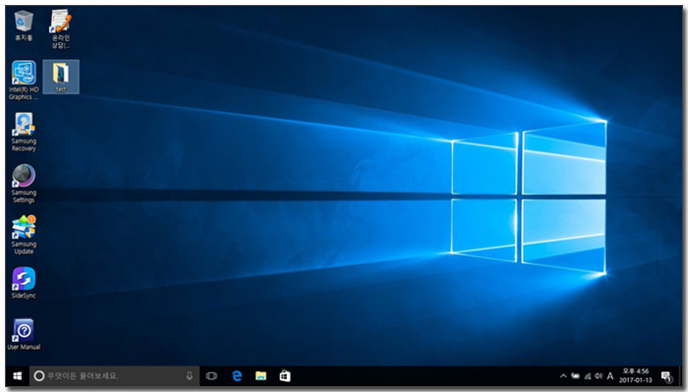Open the volume control in the tray
This screenshot has width=688, height=392.
tap(599, 375)
